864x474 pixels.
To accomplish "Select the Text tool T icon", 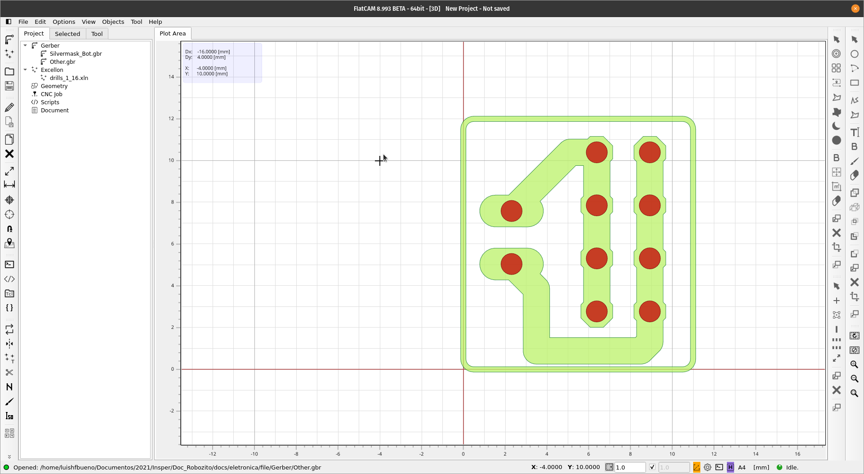I will coord(855,132).
